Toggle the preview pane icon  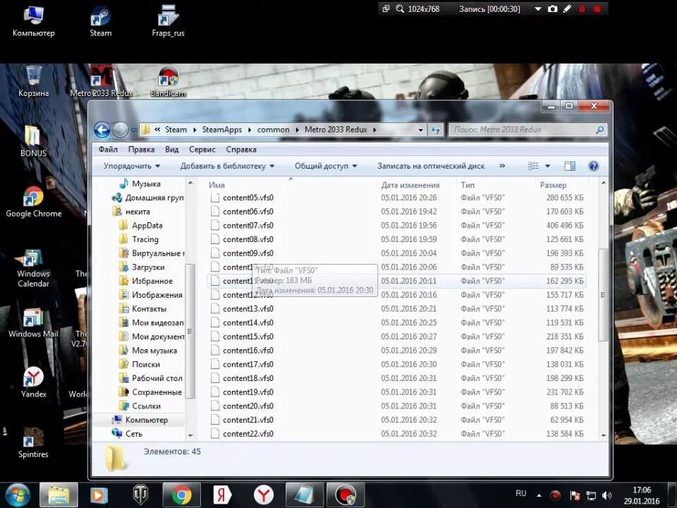pyautogui.click(x=570, y=166)
